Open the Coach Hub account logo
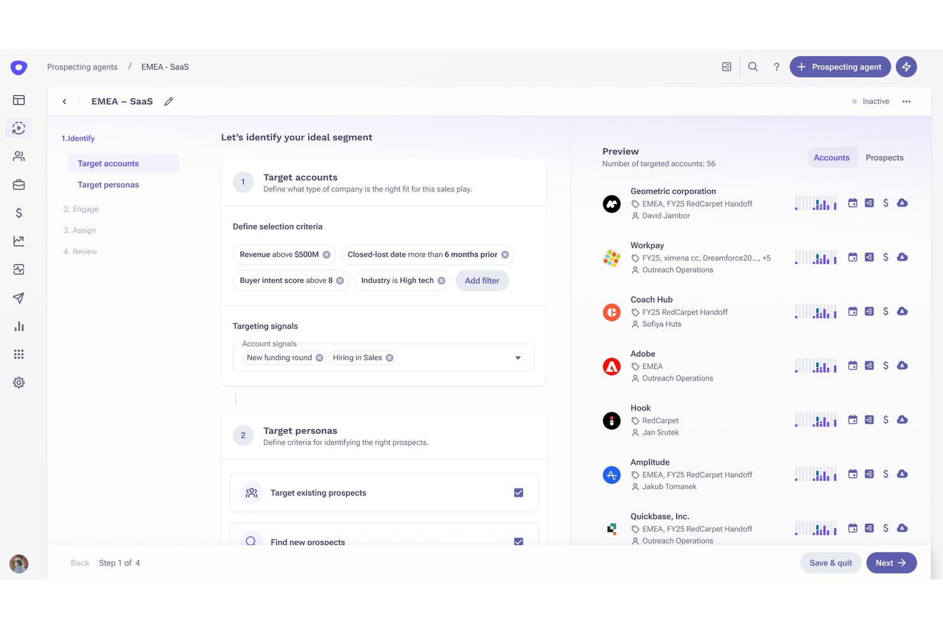This screenshot has height=629, width=943. [x=612, y=312]
